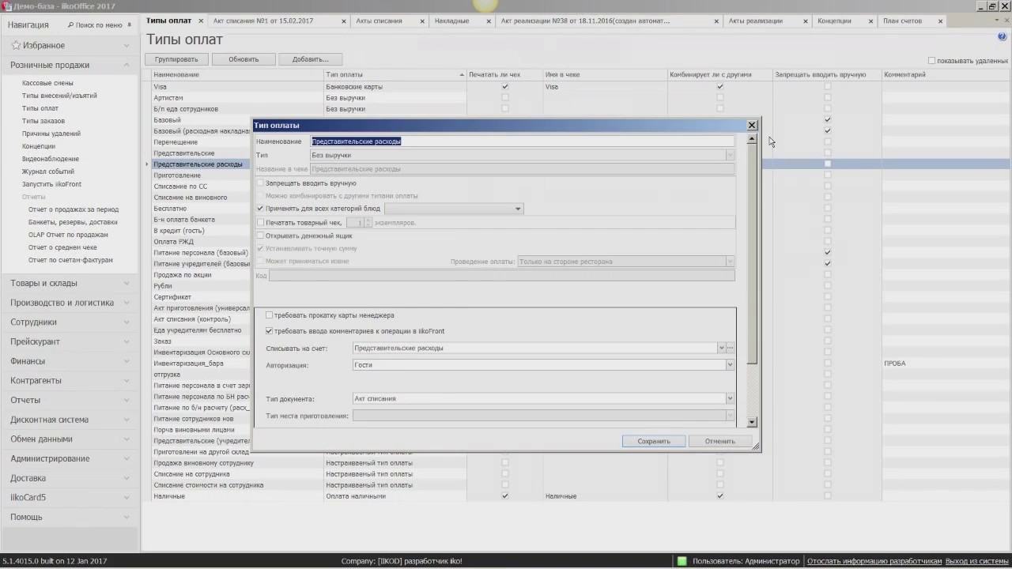Screen dimensions: 1012x569
Task: Open OLAP Отчет по продажам in sidebar
Action: (x=68, y=235)
